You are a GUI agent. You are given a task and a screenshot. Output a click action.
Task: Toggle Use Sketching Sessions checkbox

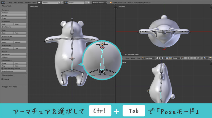[x=2, y=68]
